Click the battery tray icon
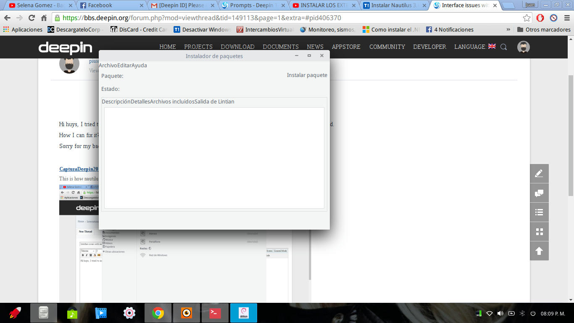The height and width of the screenshot is (323, 574). point(511,313)
